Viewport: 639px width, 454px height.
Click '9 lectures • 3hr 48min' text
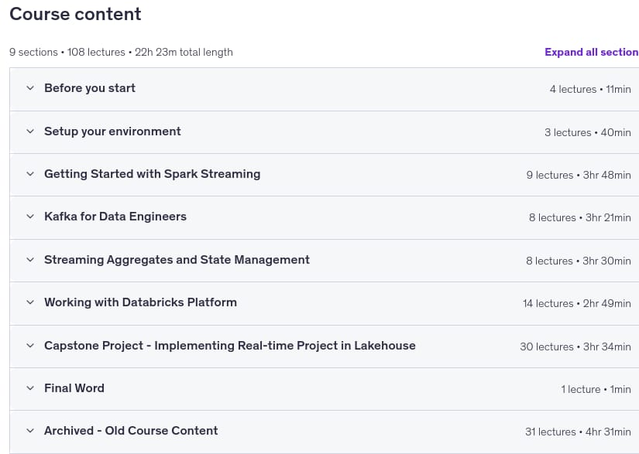pos(579,175)
